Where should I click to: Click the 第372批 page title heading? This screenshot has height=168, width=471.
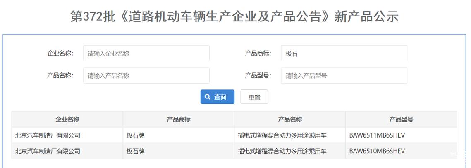234,16
